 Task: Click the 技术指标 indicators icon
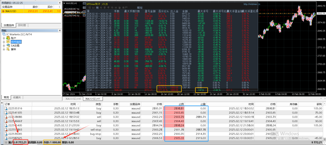[x=8, y=42]
